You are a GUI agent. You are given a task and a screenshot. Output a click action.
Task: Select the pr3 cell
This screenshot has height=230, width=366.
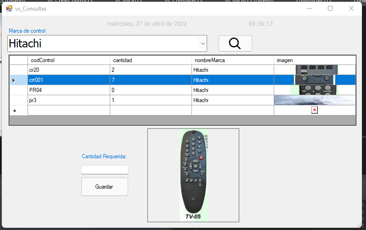tap(69, 100)
